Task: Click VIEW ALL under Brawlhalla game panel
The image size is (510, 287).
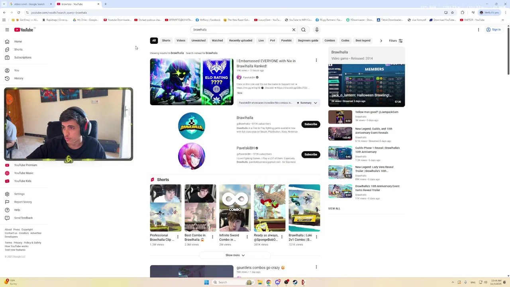Action: tap(334, 208)
